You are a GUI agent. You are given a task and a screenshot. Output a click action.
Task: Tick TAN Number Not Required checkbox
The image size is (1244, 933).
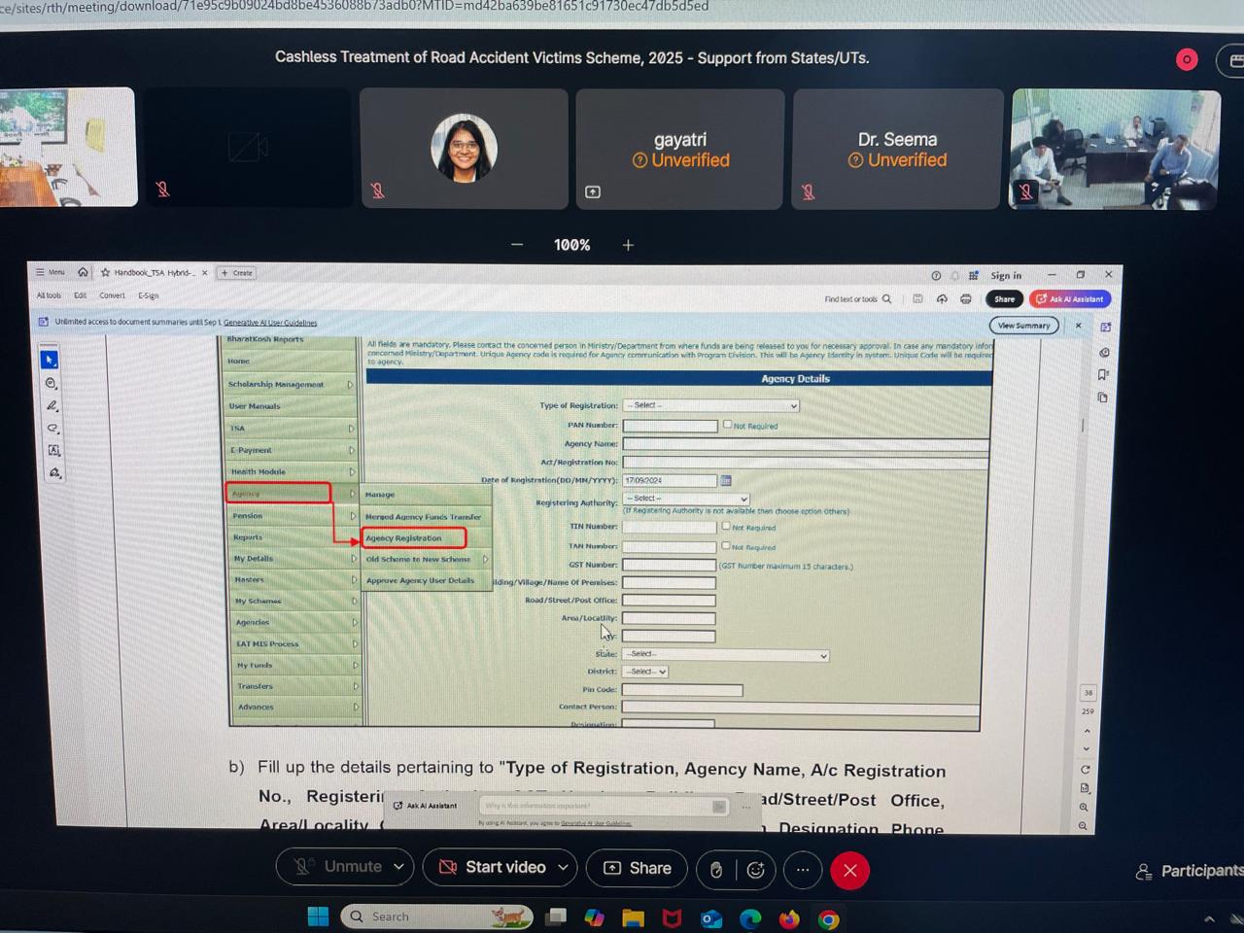tap(726, 546)
